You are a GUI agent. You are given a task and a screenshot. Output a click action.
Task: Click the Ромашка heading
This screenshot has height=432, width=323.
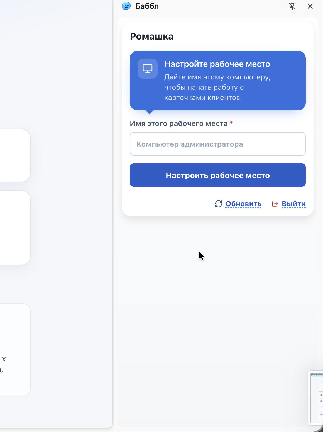(152, 36)
